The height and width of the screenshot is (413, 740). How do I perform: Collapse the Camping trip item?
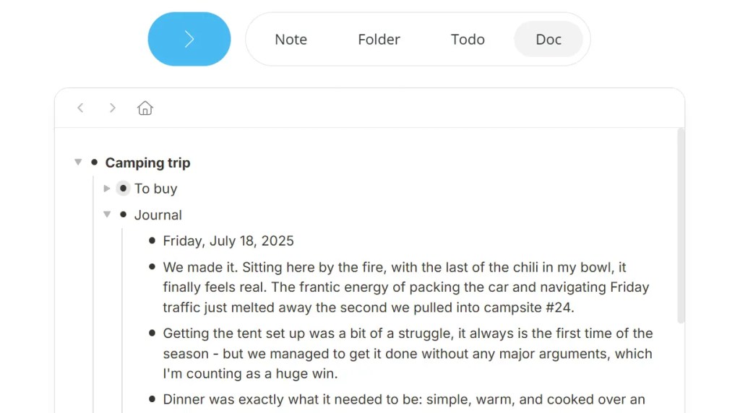click(x=78, y=162)
